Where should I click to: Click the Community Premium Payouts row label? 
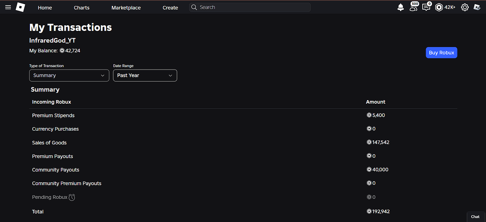tap(67, 183)
